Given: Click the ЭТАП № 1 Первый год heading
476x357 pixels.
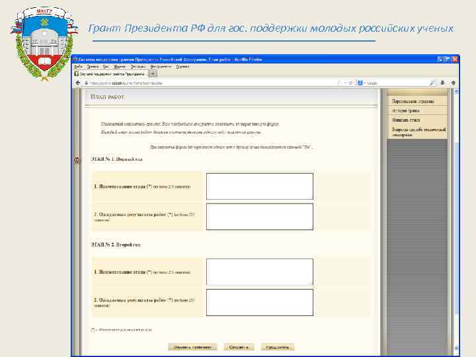Looking at the screenshot, I should 116,159.
